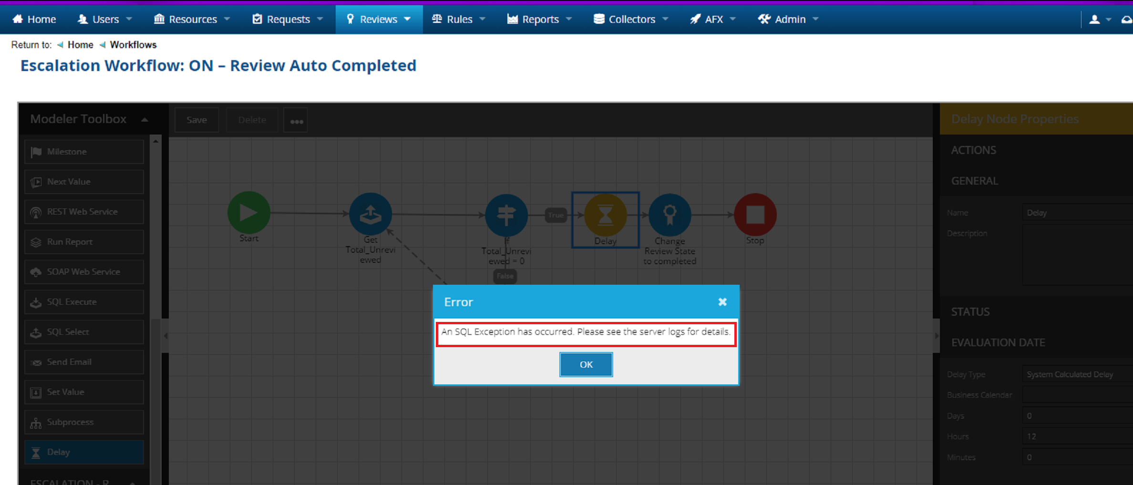Select the Run Report tool
The height and width of the screenshot is (485, 1133).
[83, 242]
